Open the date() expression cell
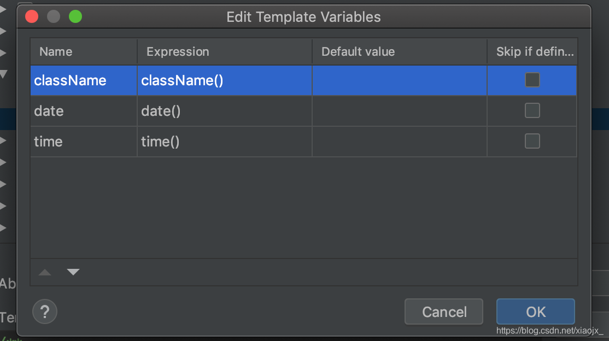This screenshot has width=609, height=341. [225, 111]
